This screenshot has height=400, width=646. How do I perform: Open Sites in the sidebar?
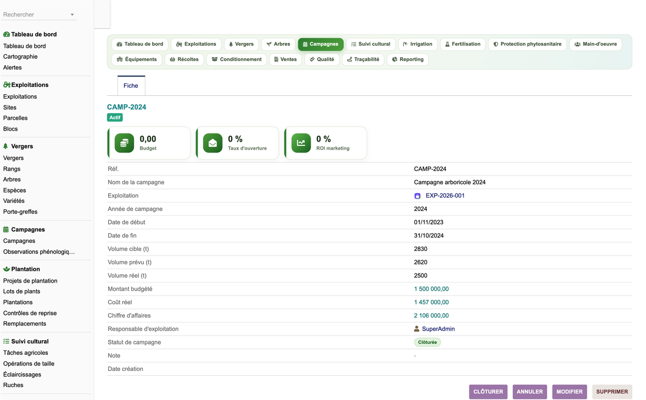click(10, 107)
